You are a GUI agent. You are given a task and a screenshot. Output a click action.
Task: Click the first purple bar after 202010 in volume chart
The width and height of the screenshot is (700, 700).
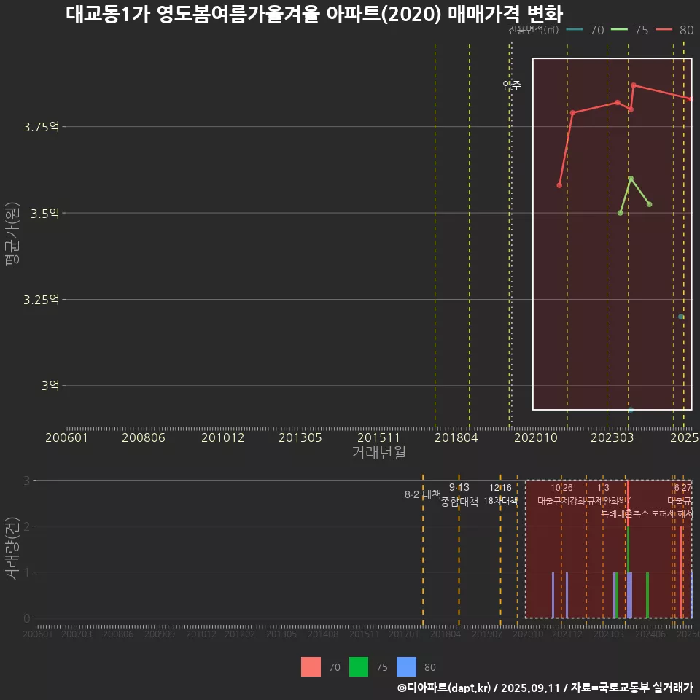[553, 595]
